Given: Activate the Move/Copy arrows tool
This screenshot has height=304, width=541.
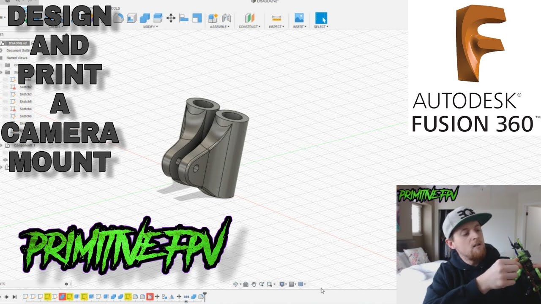Looking at the screenshot, I should pyautogui.click(x=171, y=18).
